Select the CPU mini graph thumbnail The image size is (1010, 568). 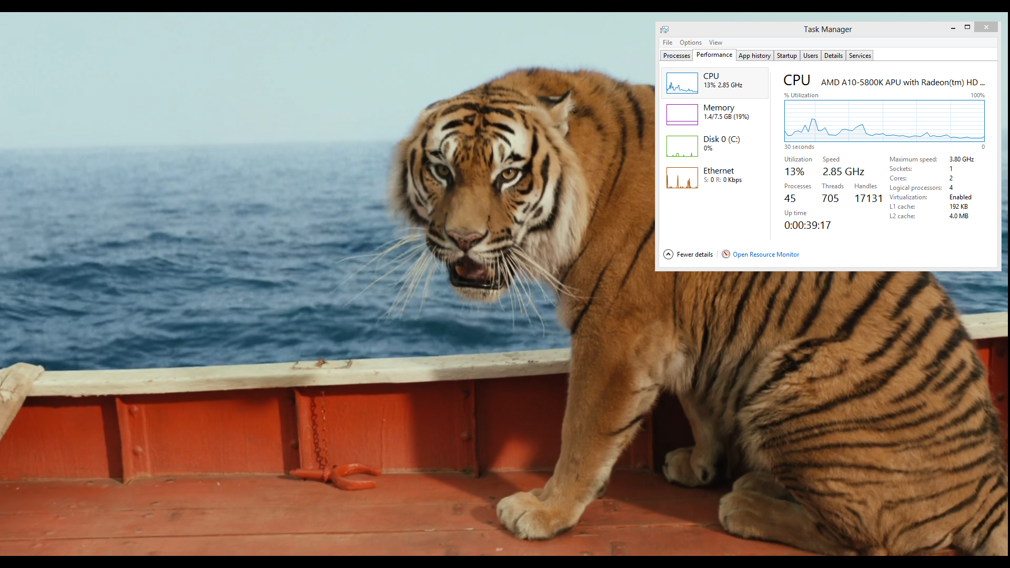[x=682, y=83]
